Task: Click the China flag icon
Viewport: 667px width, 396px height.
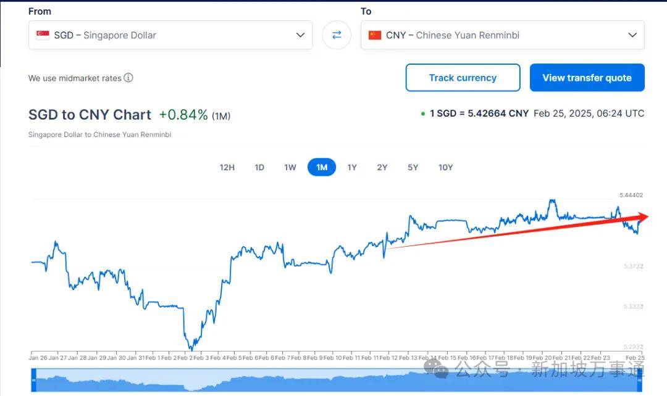Action: pos(375,35)
